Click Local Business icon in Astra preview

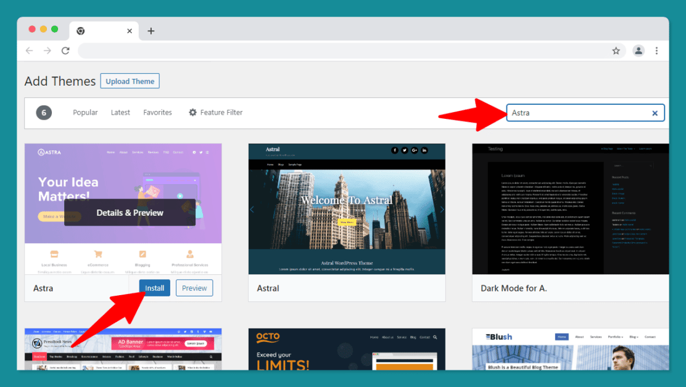[54, 254]
